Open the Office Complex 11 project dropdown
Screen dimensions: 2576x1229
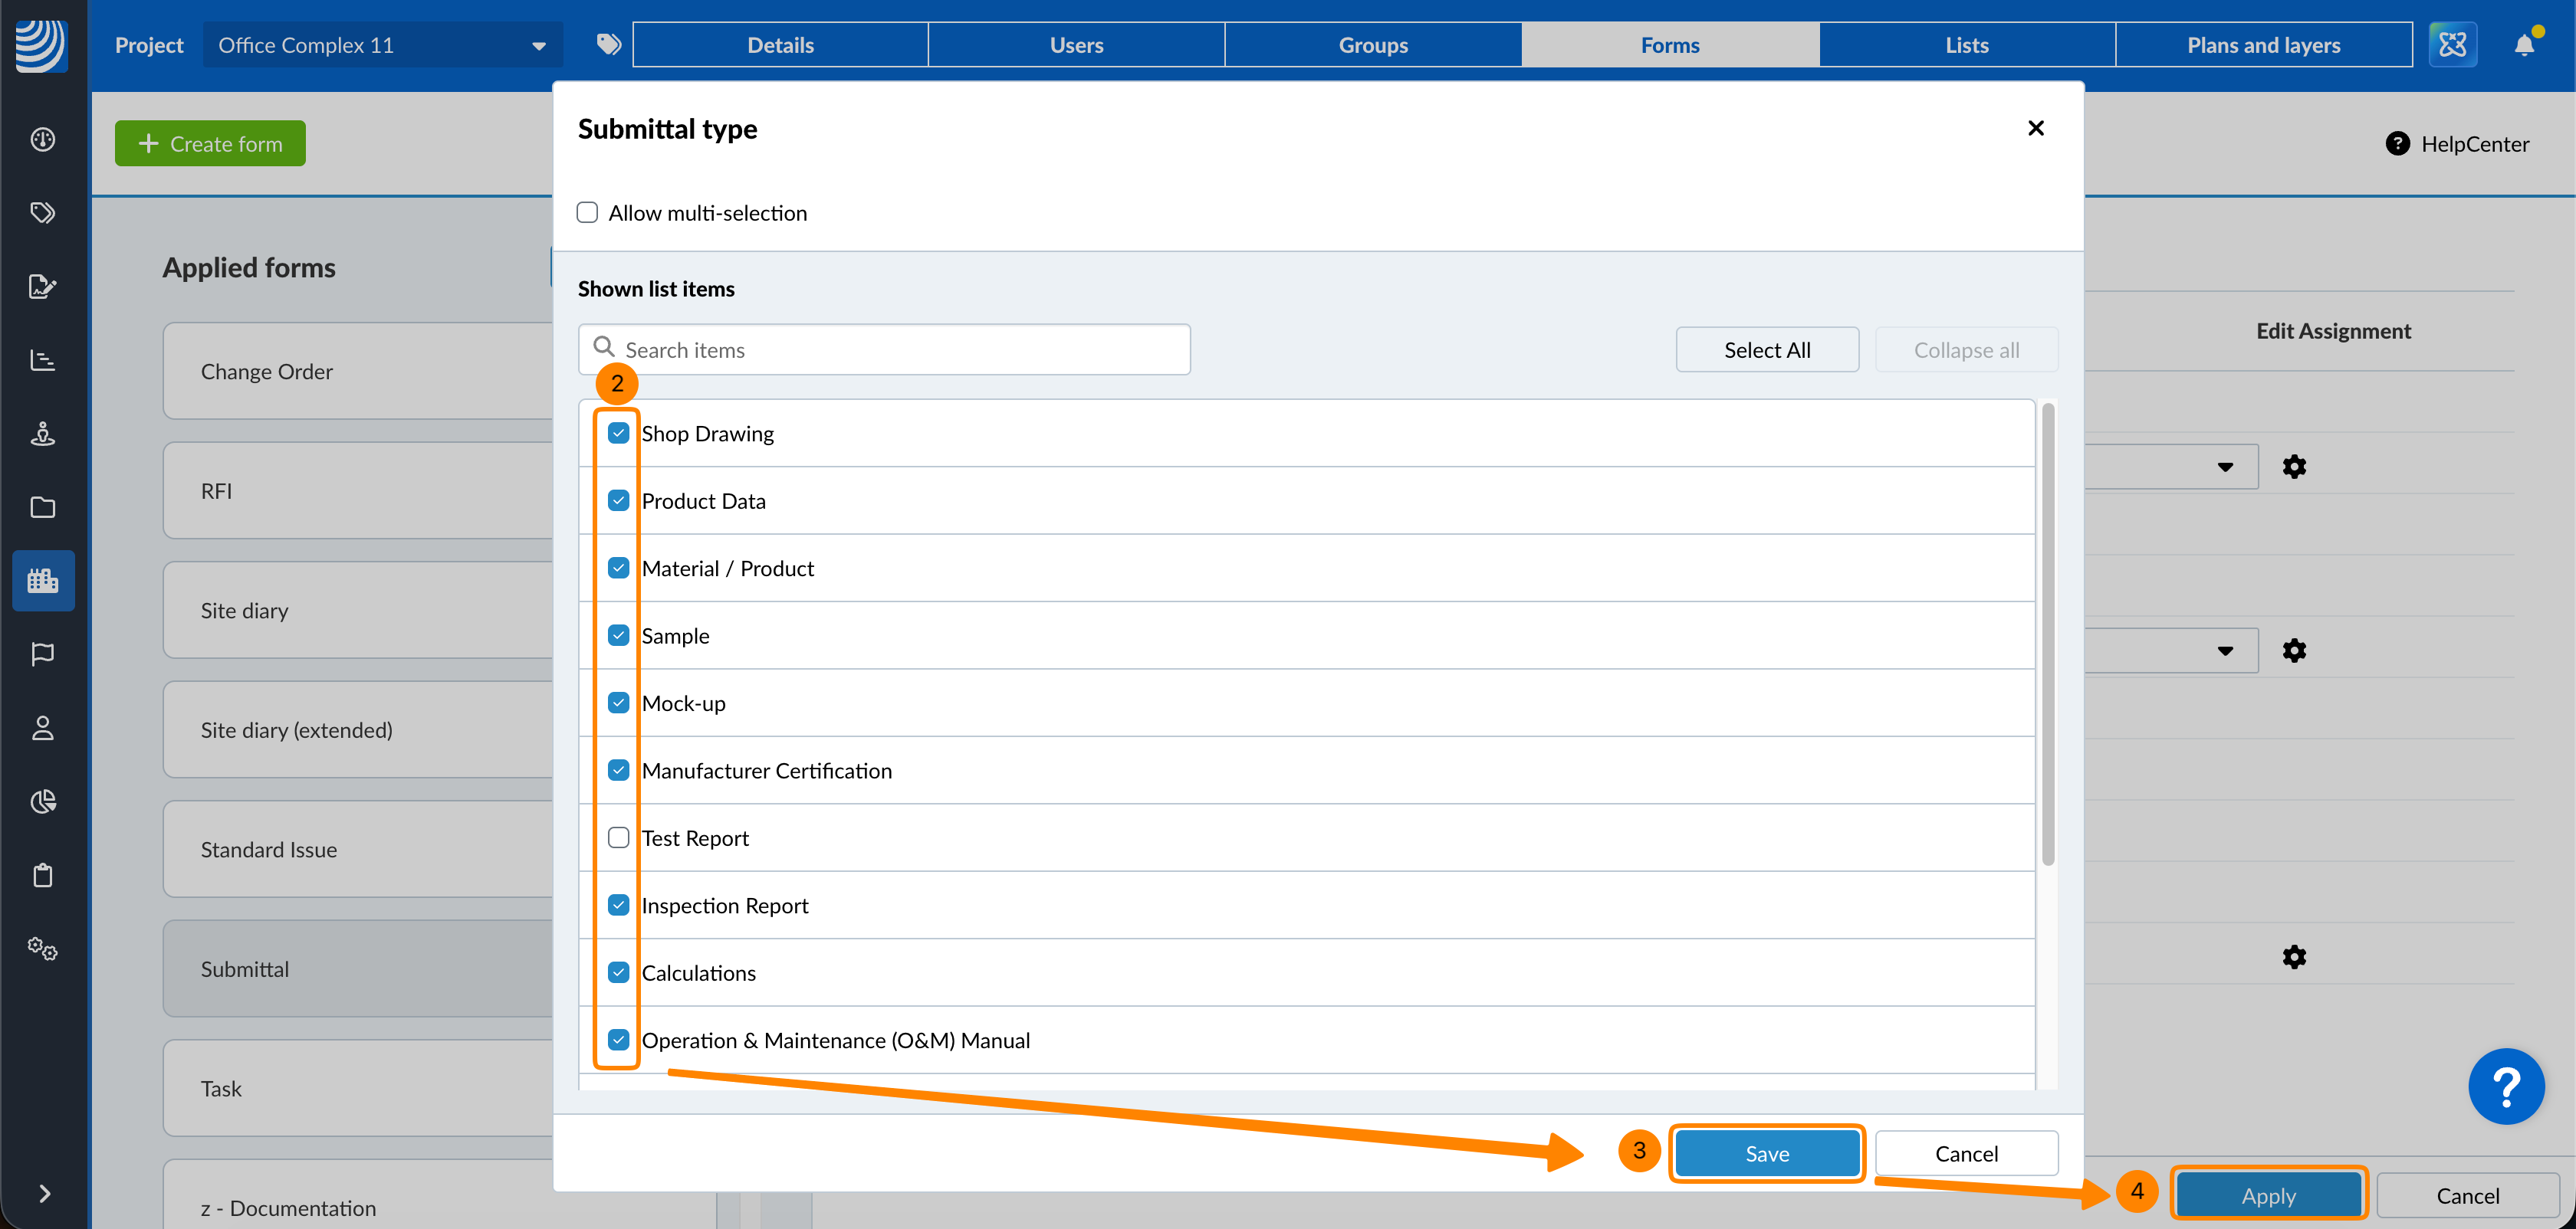pos(382,45)
